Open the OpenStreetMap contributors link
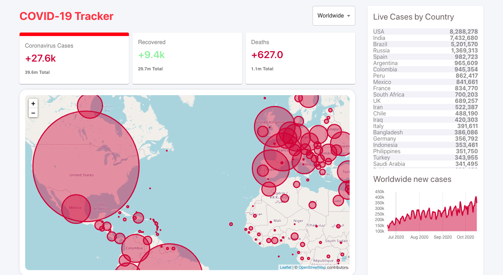This screenshot has height=275, width=503. (x=312, y=267)
